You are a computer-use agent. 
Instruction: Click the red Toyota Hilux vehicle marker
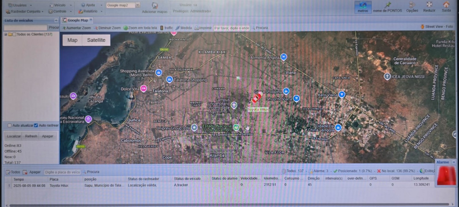256,98
